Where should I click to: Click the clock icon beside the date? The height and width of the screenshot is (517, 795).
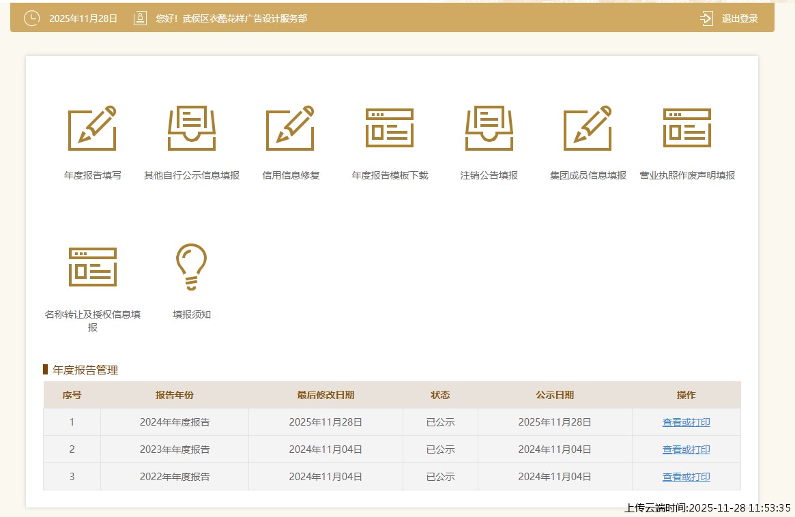pos(32,18)
